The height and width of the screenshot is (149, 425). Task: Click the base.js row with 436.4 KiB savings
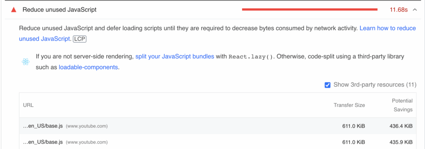click(217, 126)
